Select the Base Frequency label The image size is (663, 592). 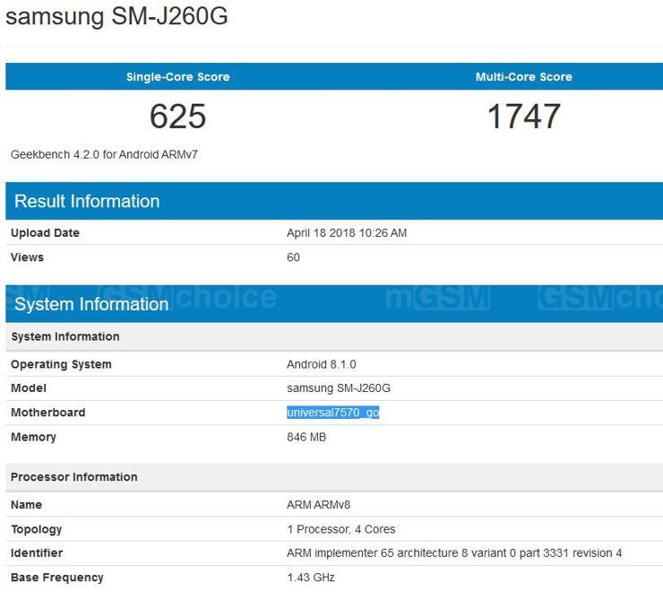(x=57, y=578)
